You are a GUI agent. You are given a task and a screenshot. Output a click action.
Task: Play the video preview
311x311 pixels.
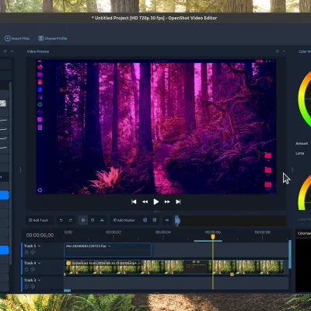[x=156, y=201]
